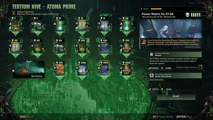This screenshot has width=213, height=120.
Task: Click the yellow mission timer progress bar
Action: click(x=156, y=9)
